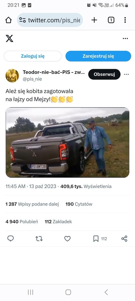This screenshot has height=301, width=135.
Task: Tap the X logo
Action: (x=9, y=38)
